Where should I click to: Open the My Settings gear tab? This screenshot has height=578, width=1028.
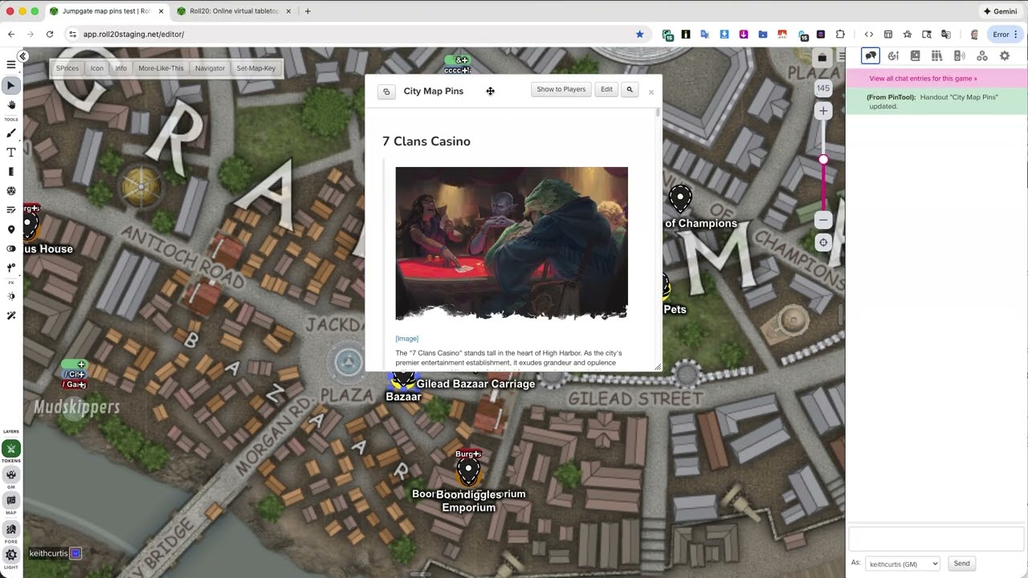1004,55
